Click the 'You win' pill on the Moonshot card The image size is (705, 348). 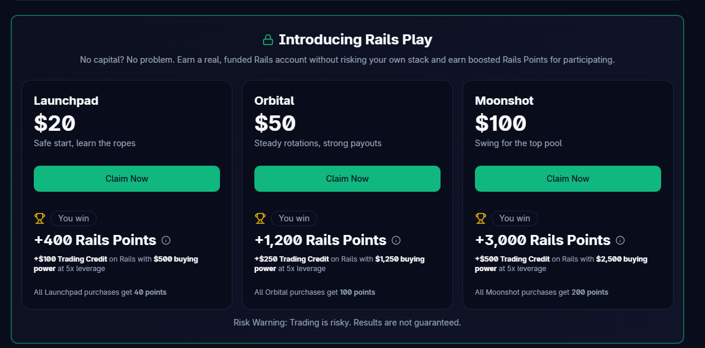tap(515, 218)
